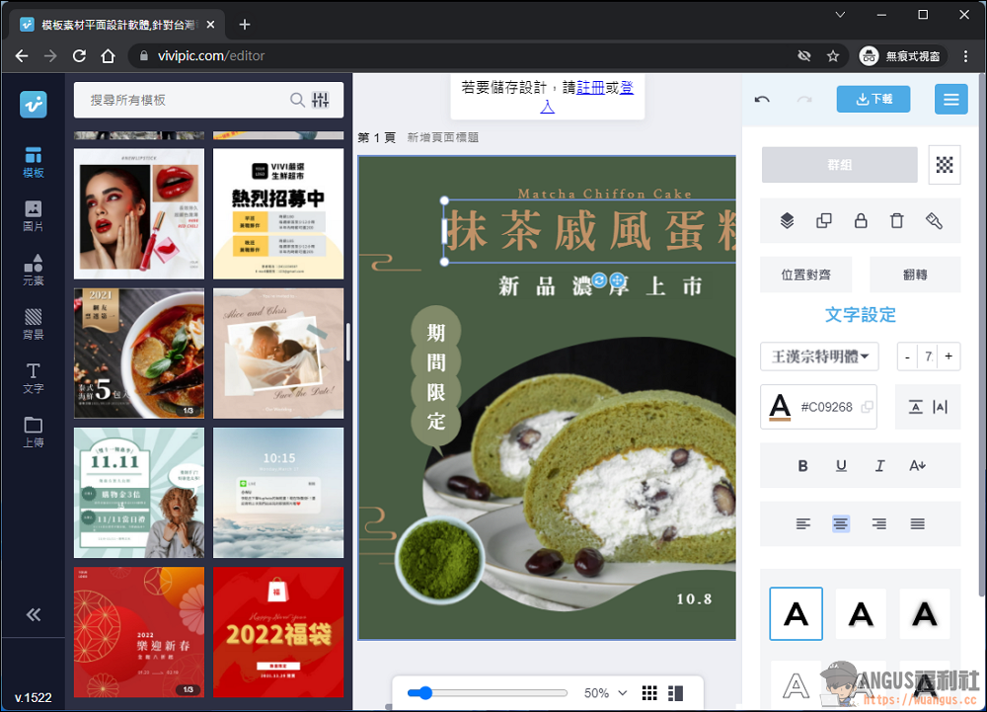
Task: Click 新增頁面標題 page title field
Action: pos(442,137)
